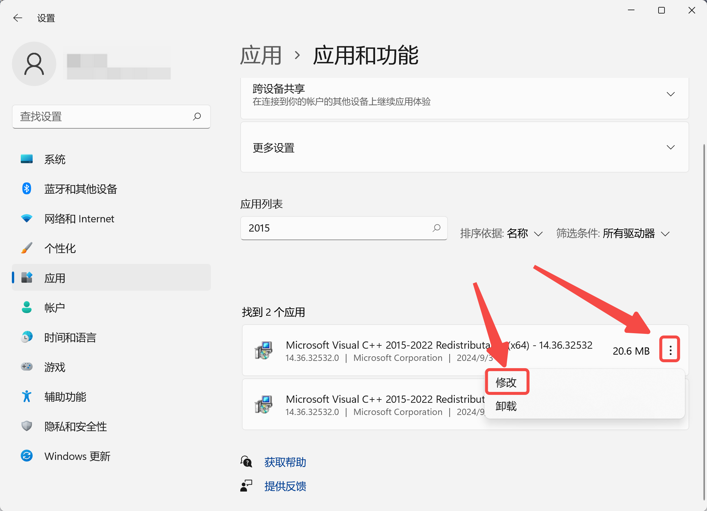This screenshot has width=707, height=511.
Task: Click the 找到 2 个应用 result text
Action: (x=274, y=312)
